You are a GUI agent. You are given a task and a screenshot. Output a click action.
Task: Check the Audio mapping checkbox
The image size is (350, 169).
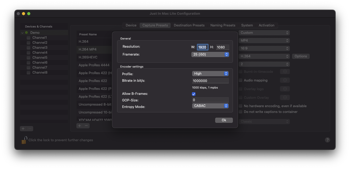[240, 80]
